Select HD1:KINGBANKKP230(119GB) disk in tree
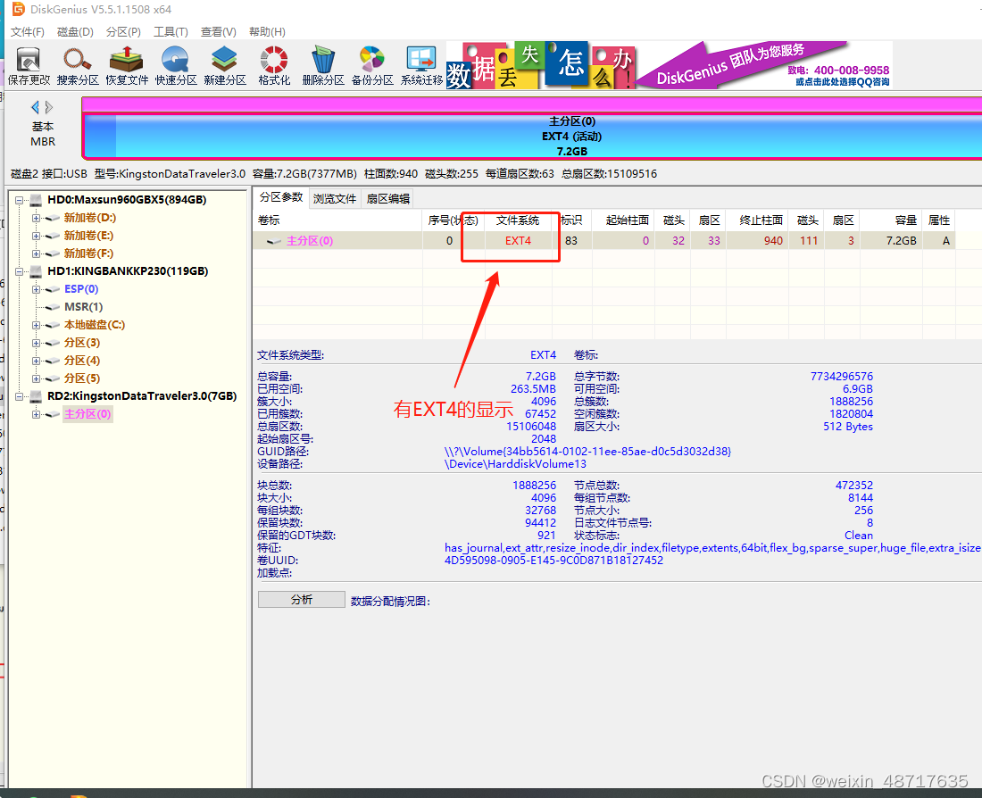982x798 pixels. (128, 271)
